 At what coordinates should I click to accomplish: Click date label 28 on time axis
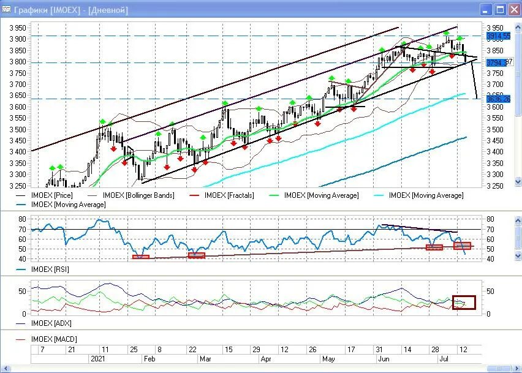(x=435, y=350)
